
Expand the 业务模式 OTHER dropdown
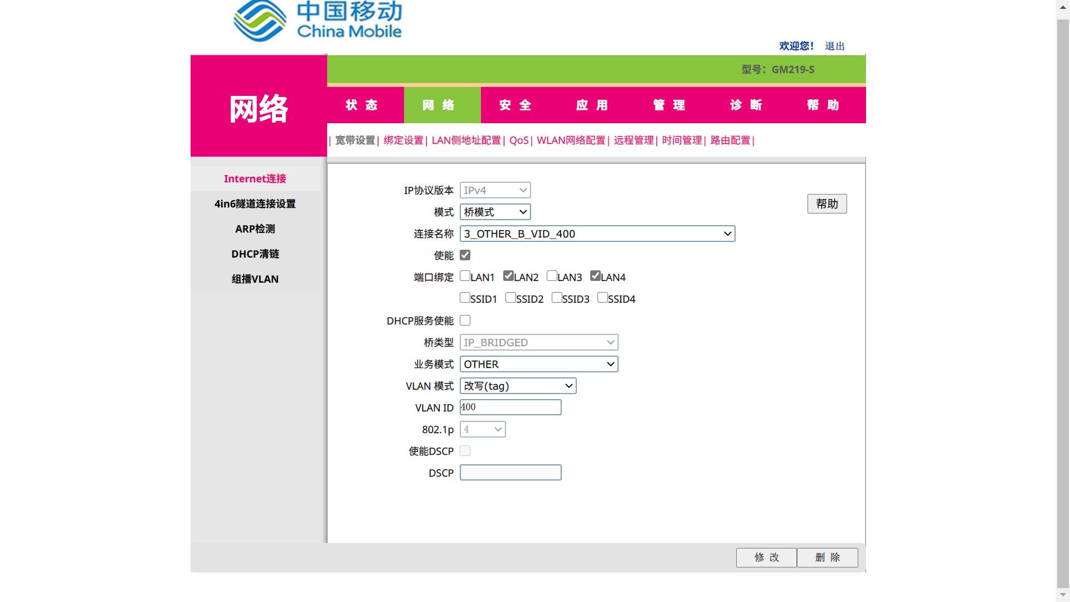[x=538, y=364]
